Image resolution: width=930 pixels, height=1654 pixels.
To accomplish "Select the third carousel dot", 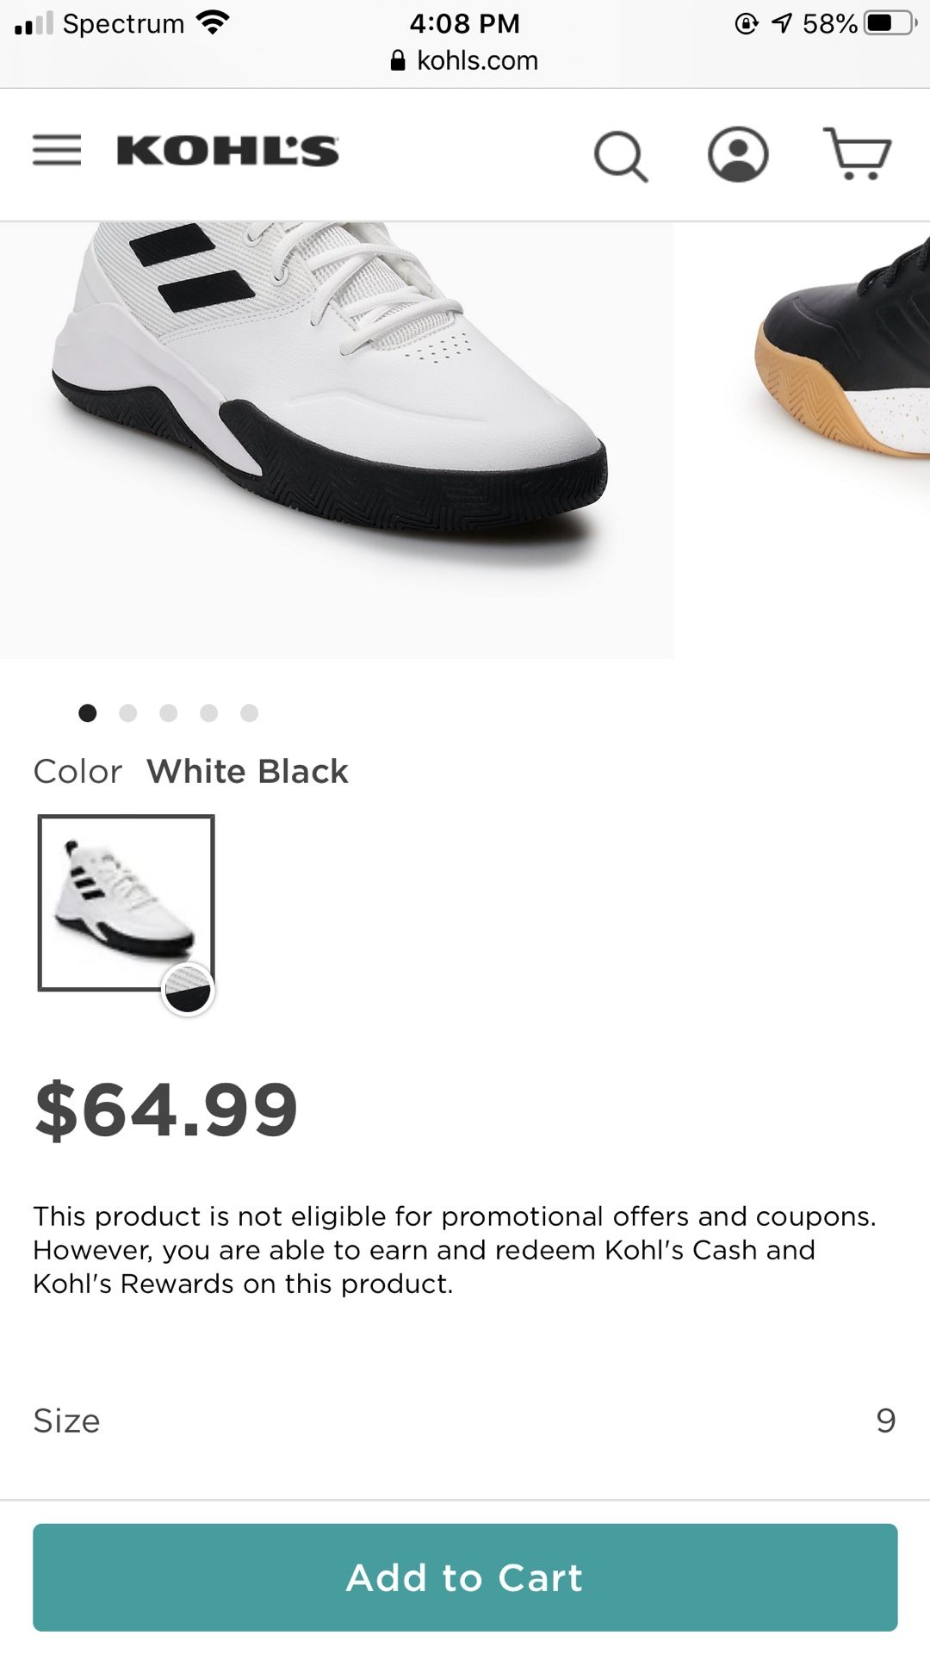I will 168,712.
